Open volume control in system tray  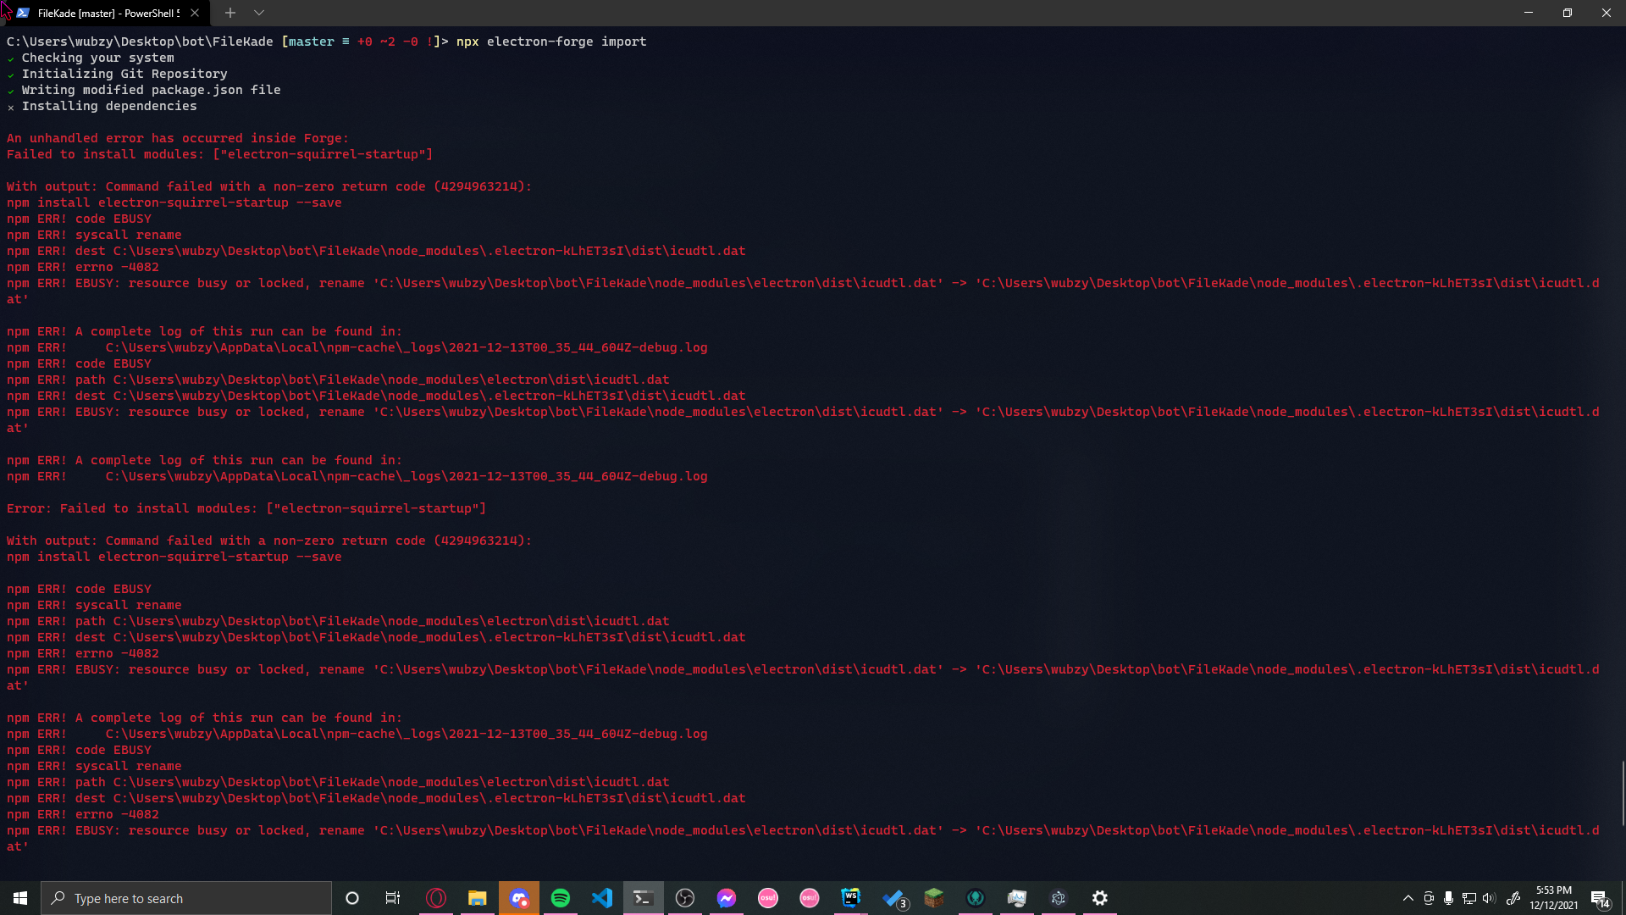1489,898
